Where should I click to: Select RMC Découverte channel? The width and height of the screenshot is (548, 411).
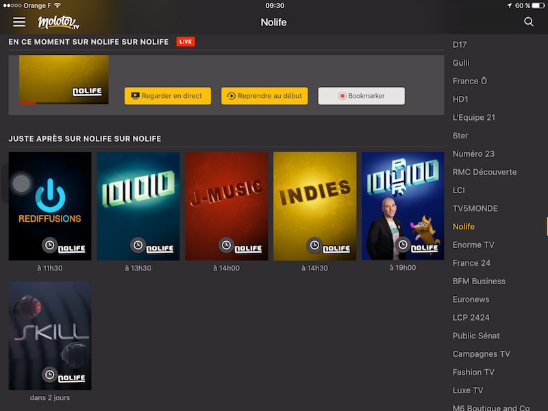point(484,172)
